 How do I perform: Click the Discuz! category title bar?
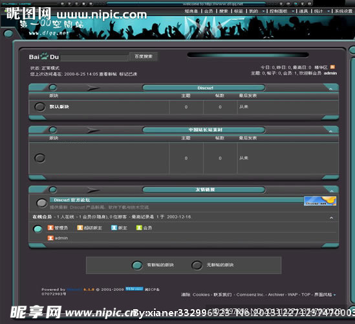[x=204, y=88]
